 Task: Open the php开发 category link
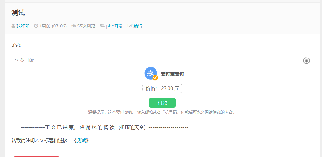click(x=115, y=26)
